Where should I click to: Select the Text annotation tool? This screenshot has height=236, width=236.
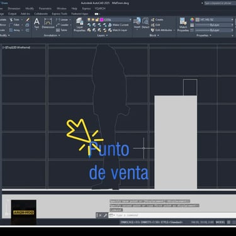(x=37, y=23)
